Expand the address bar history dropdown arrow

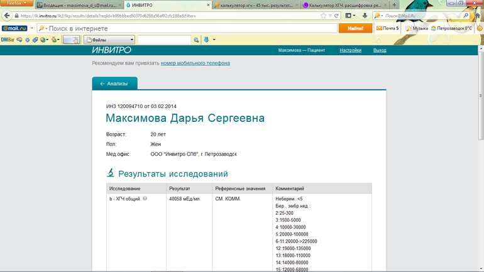(330, 16)
